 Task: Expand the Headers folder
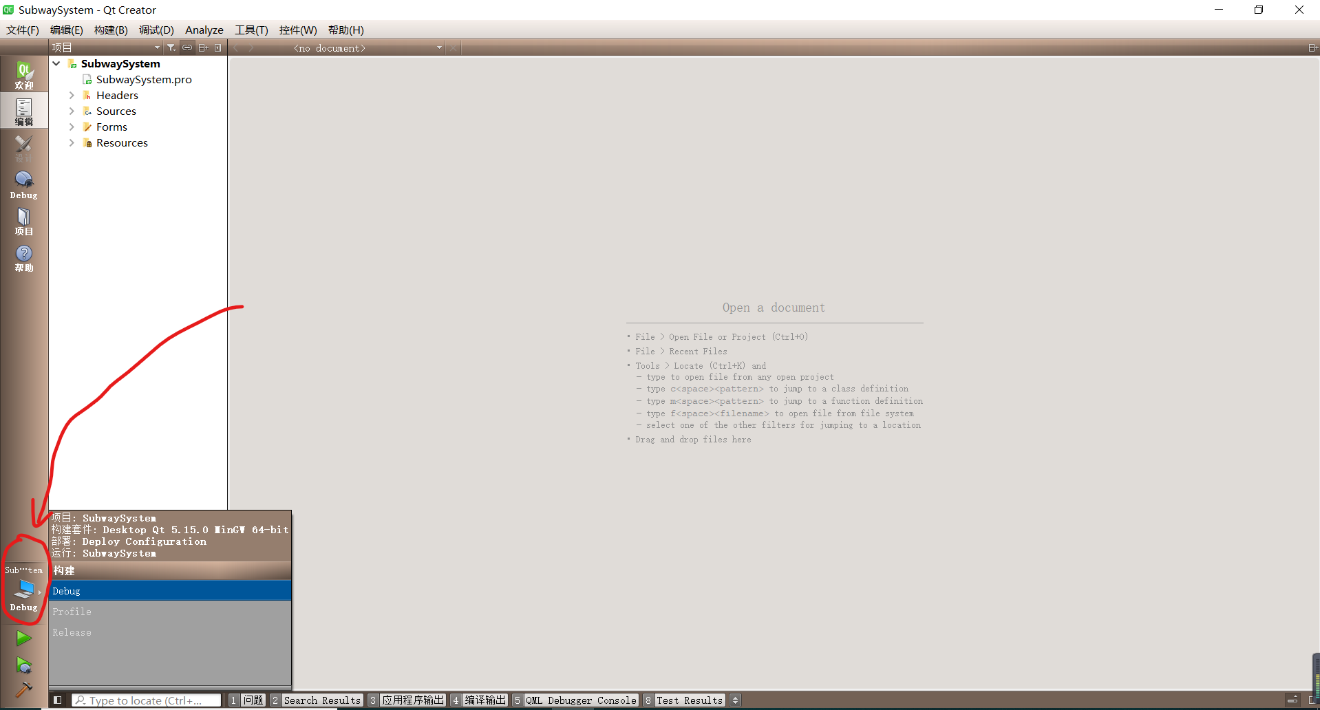72,95
